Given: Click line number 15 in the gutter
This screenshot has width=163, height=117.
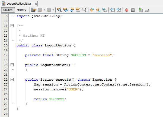Looking at the screenshot, I should (6, 45).
